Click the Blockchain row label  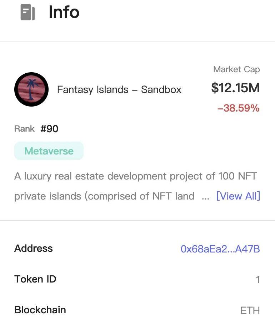(40, 310)
